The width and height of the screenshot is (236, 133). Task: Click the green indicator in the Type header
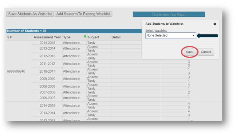(x=85, y=36)
